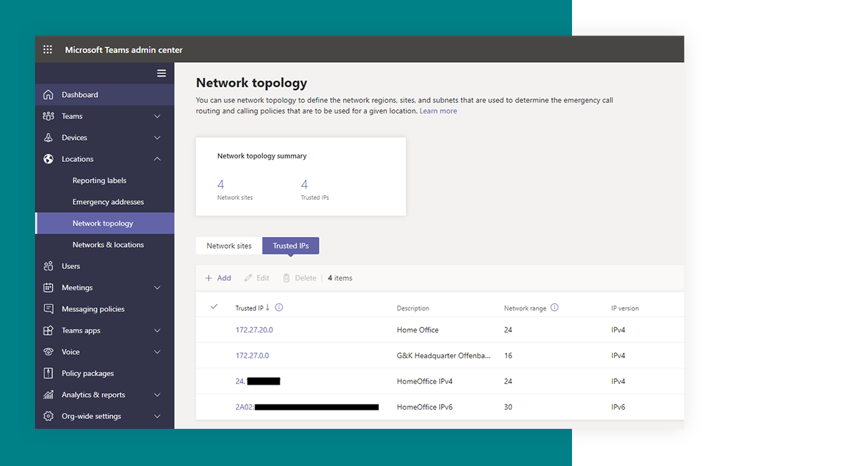
Task: Click the Messaging policies chat icon
Action: [x=49, y=309]
